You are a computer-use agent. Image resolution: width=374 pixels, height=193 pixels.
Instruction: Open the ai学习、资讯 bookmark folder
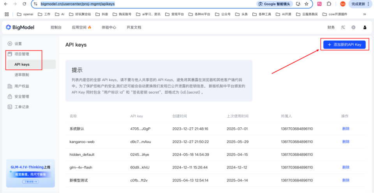148,14
